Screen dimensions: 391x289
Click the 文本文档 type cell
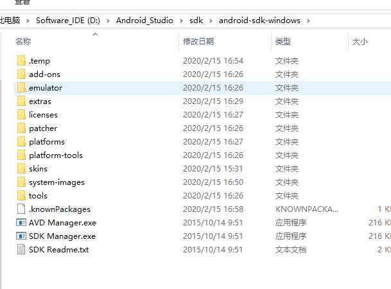291,249
